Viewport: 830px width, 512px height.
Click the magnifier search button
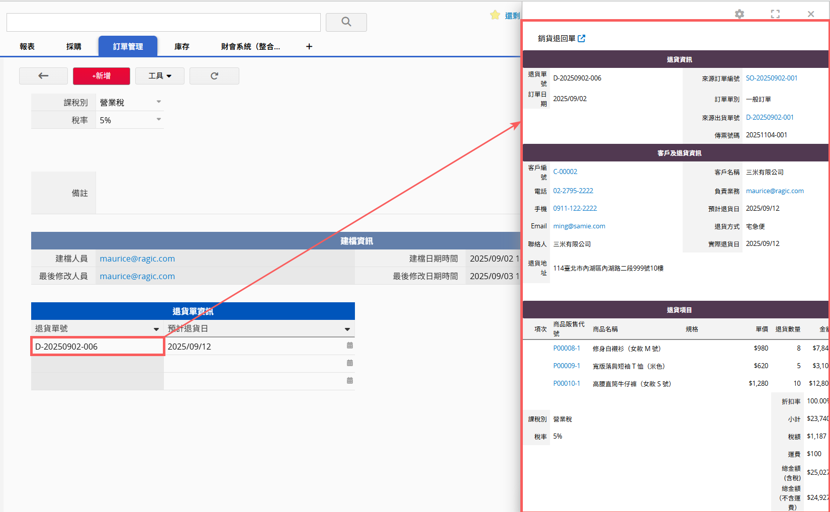[x=346, y=22]
